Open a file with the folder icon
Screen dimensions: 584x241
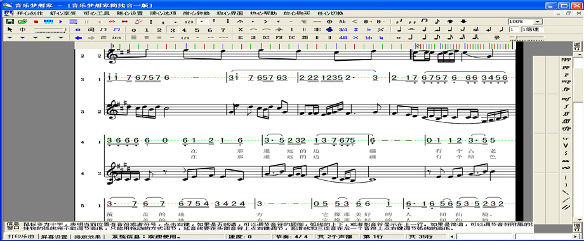pos(23,22)
